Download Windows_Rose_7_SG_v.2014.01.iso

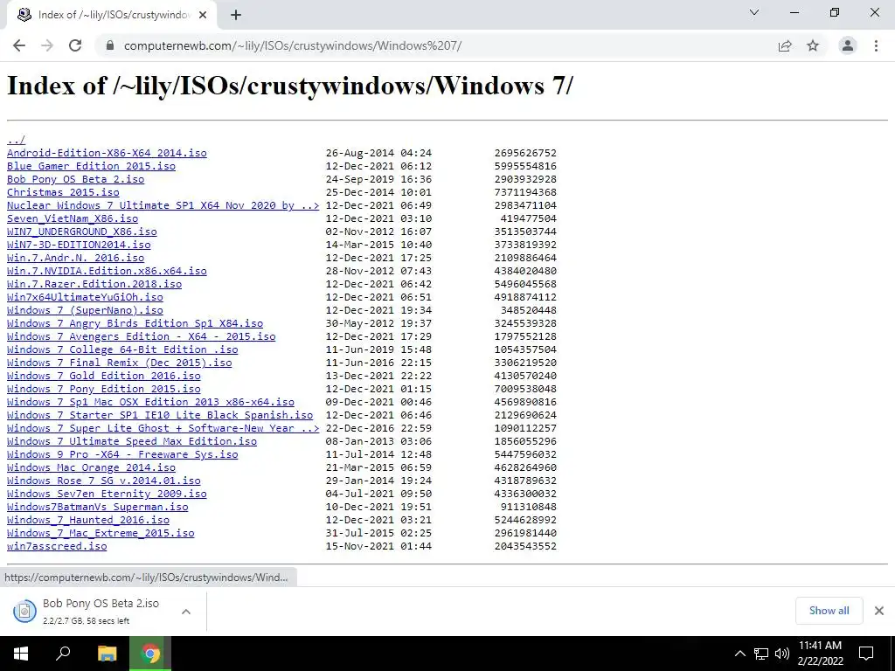pyautogui.click(x=104, y=481)
